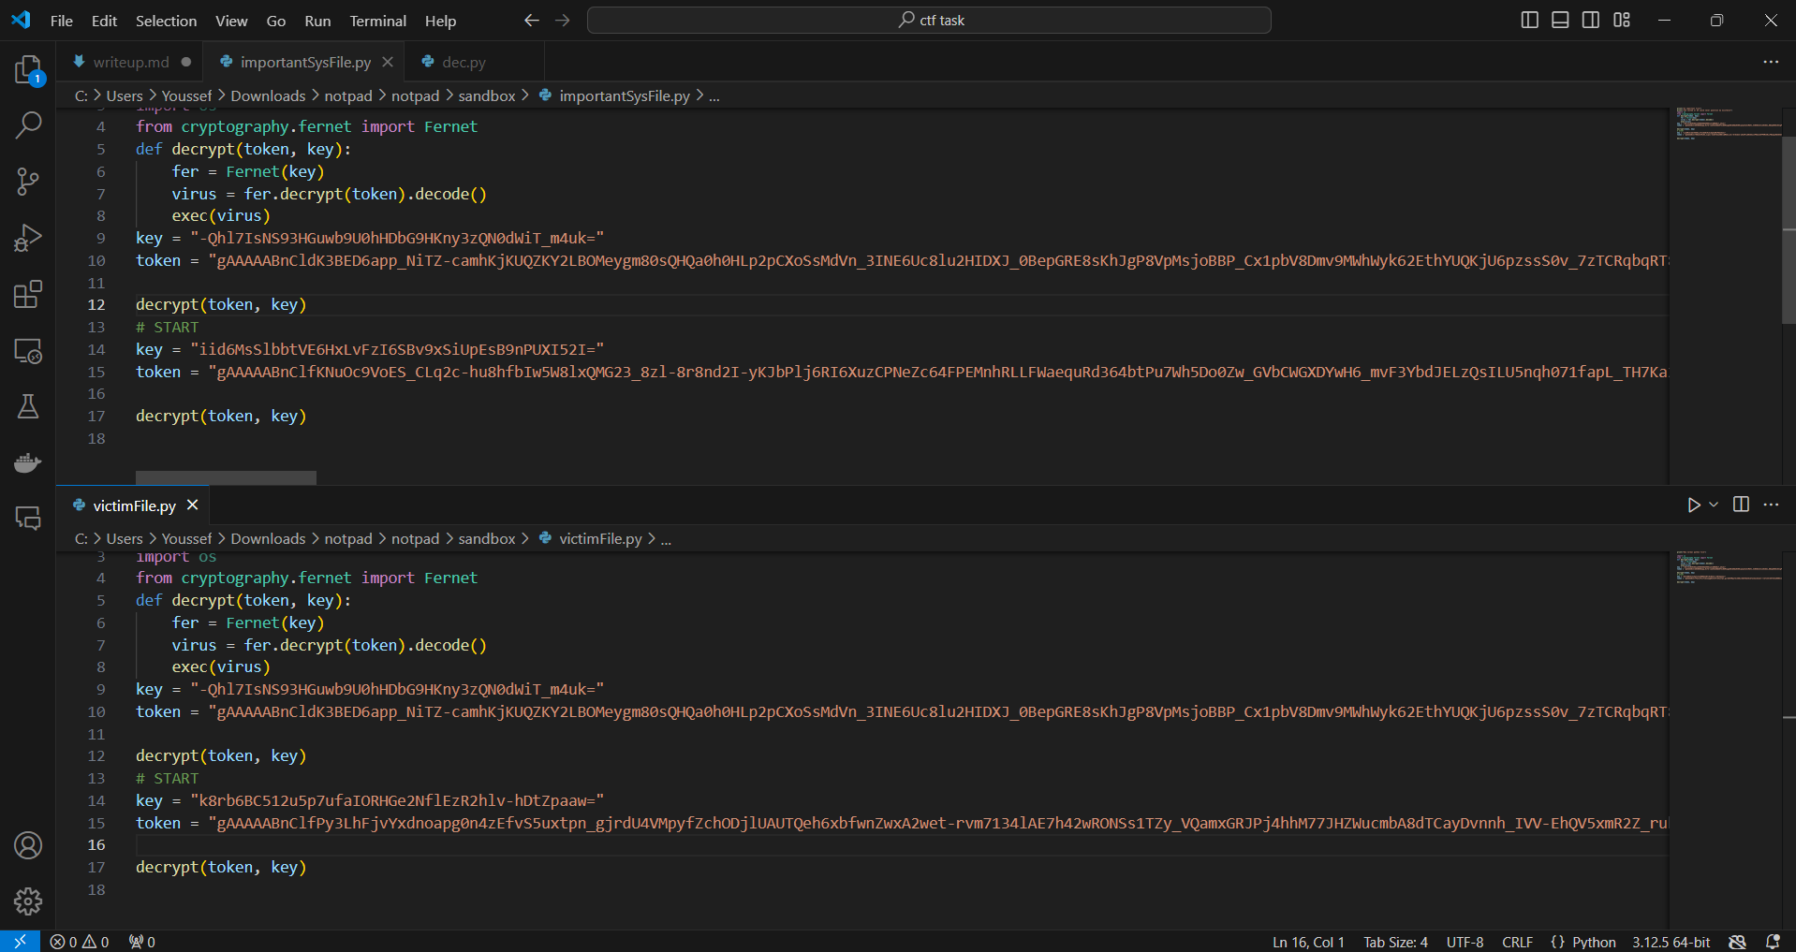This screenshot has height=952, width=1796.
Task: Open the Search view icon
Action: tap(28, 124)
